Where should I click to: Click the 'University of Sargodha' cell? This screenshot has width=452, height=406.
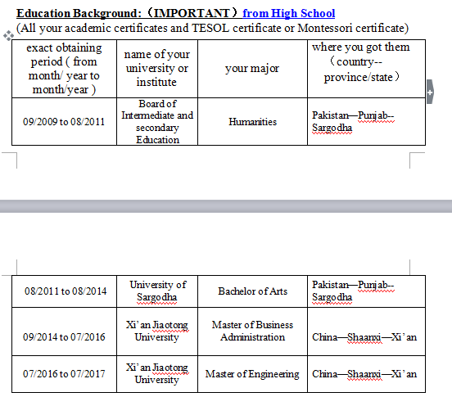157,291
